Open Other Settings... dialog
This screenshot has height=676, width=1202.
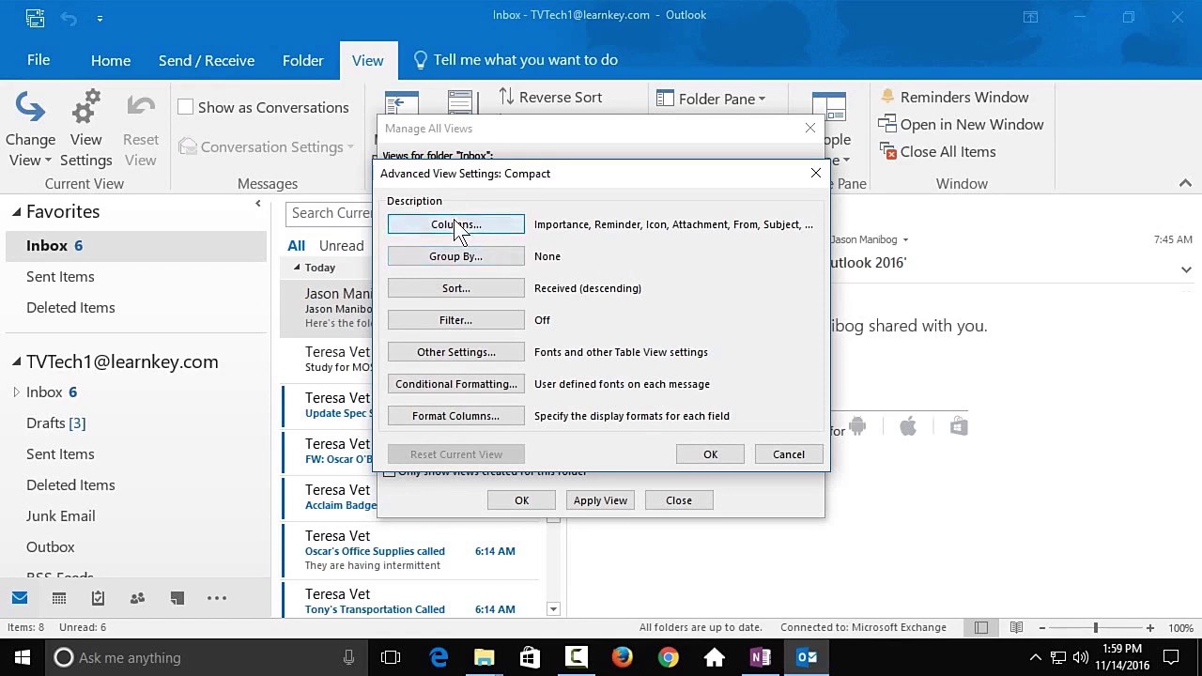(455, 352)
